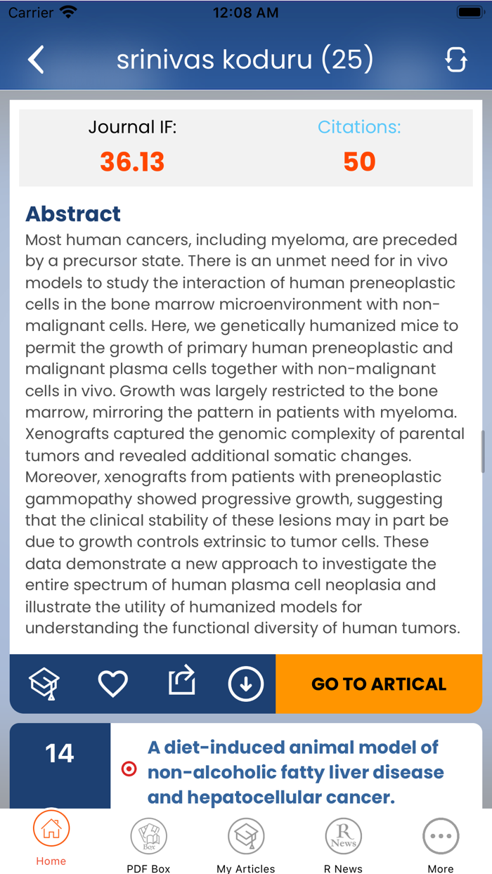Share the article via the share icon
The height and width of the screenshot is (874, 492).
pyautogui.click(x=181, y=681)
